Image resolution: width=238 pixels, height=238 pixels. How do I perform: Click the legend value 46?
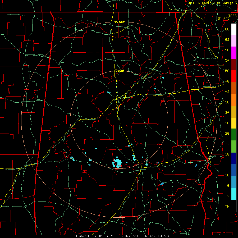(x=227, y=81)
